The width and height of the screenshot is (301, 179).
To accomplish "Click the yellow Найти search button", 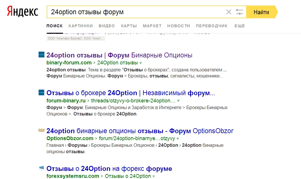I will (x=262, y=12).
